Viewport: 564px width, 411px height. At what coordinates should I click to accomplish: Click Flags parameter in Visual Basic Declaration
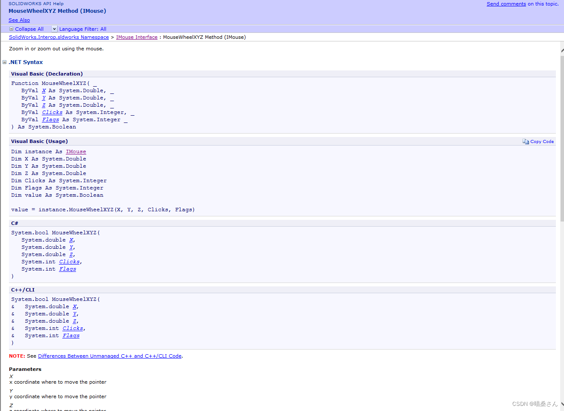click(x=50, y=120)
